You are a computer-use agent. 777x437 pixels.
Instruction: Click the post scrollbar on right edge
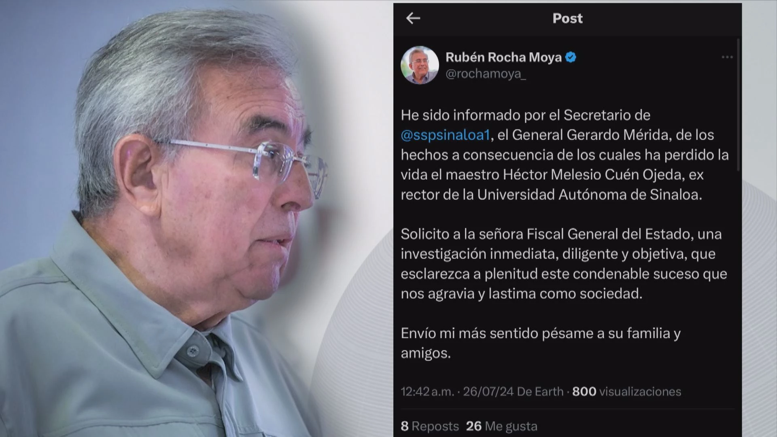(x=739, y=105)
